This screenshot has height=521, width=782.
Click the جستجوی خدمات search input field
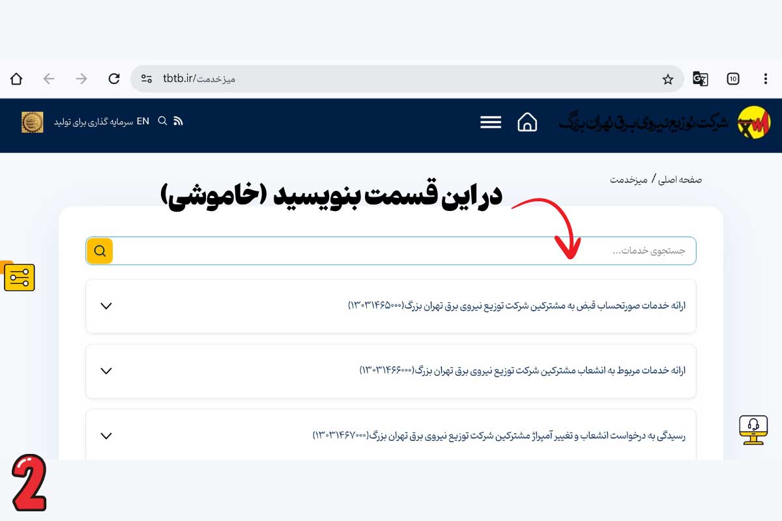click(x=404, y=251)
